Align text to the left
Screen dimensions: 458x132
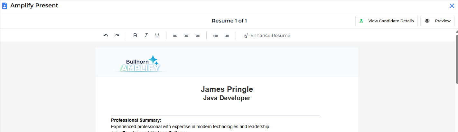[175, 35]
